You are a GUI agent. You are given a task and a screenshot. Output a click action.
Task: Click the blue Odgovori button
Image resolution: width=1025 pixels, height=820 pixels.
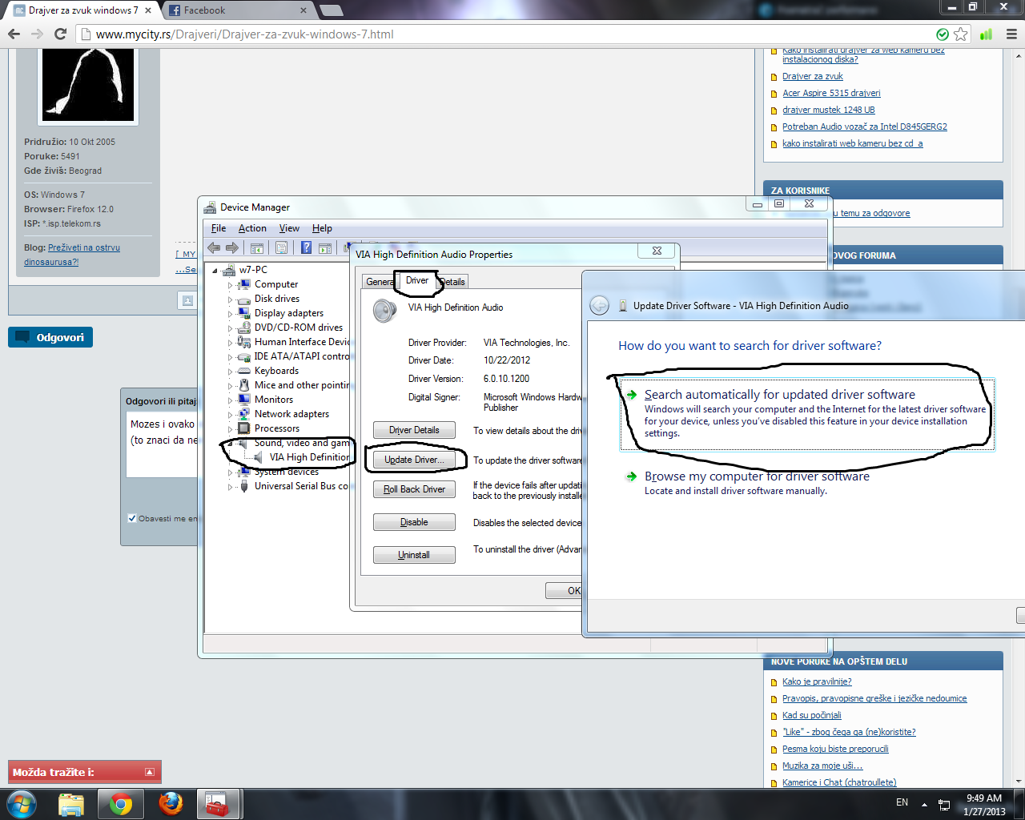(50, 337)
